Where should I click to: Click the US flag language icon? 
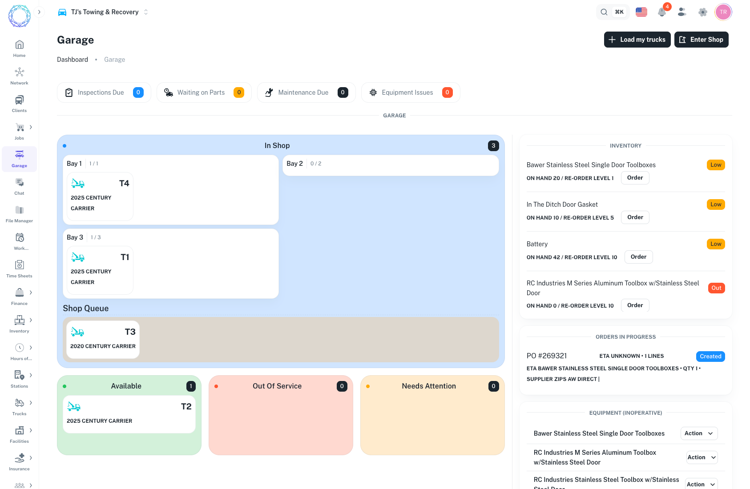pyautogui.click(x=641, y=12)
